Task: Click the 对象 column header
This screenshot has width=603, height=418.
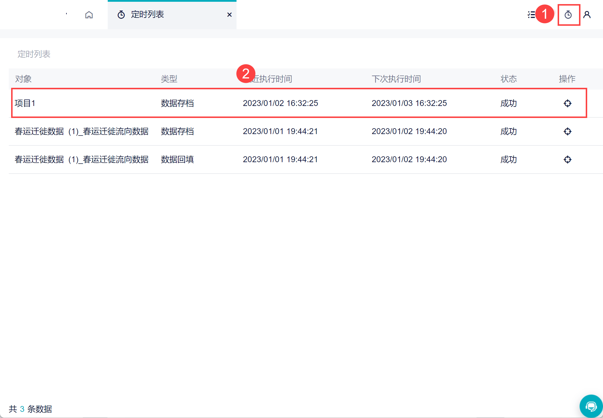Action: pos(23,79)
